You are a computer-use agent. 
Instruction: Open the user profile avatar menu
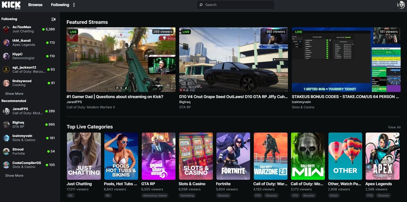click(x=401, y=5)
